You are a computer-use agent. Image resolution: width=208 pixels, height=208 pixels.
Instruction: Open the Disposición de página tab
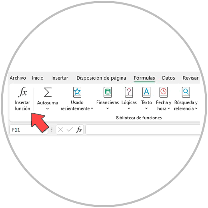[101, 78]
